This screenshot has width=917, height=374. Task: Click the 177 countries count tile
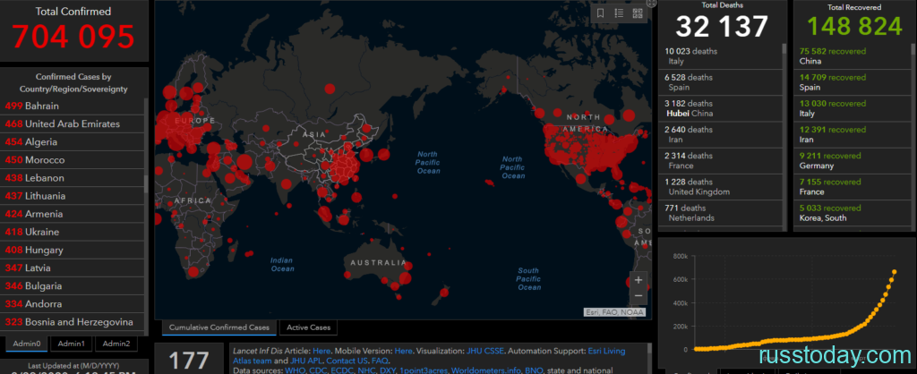189,358
